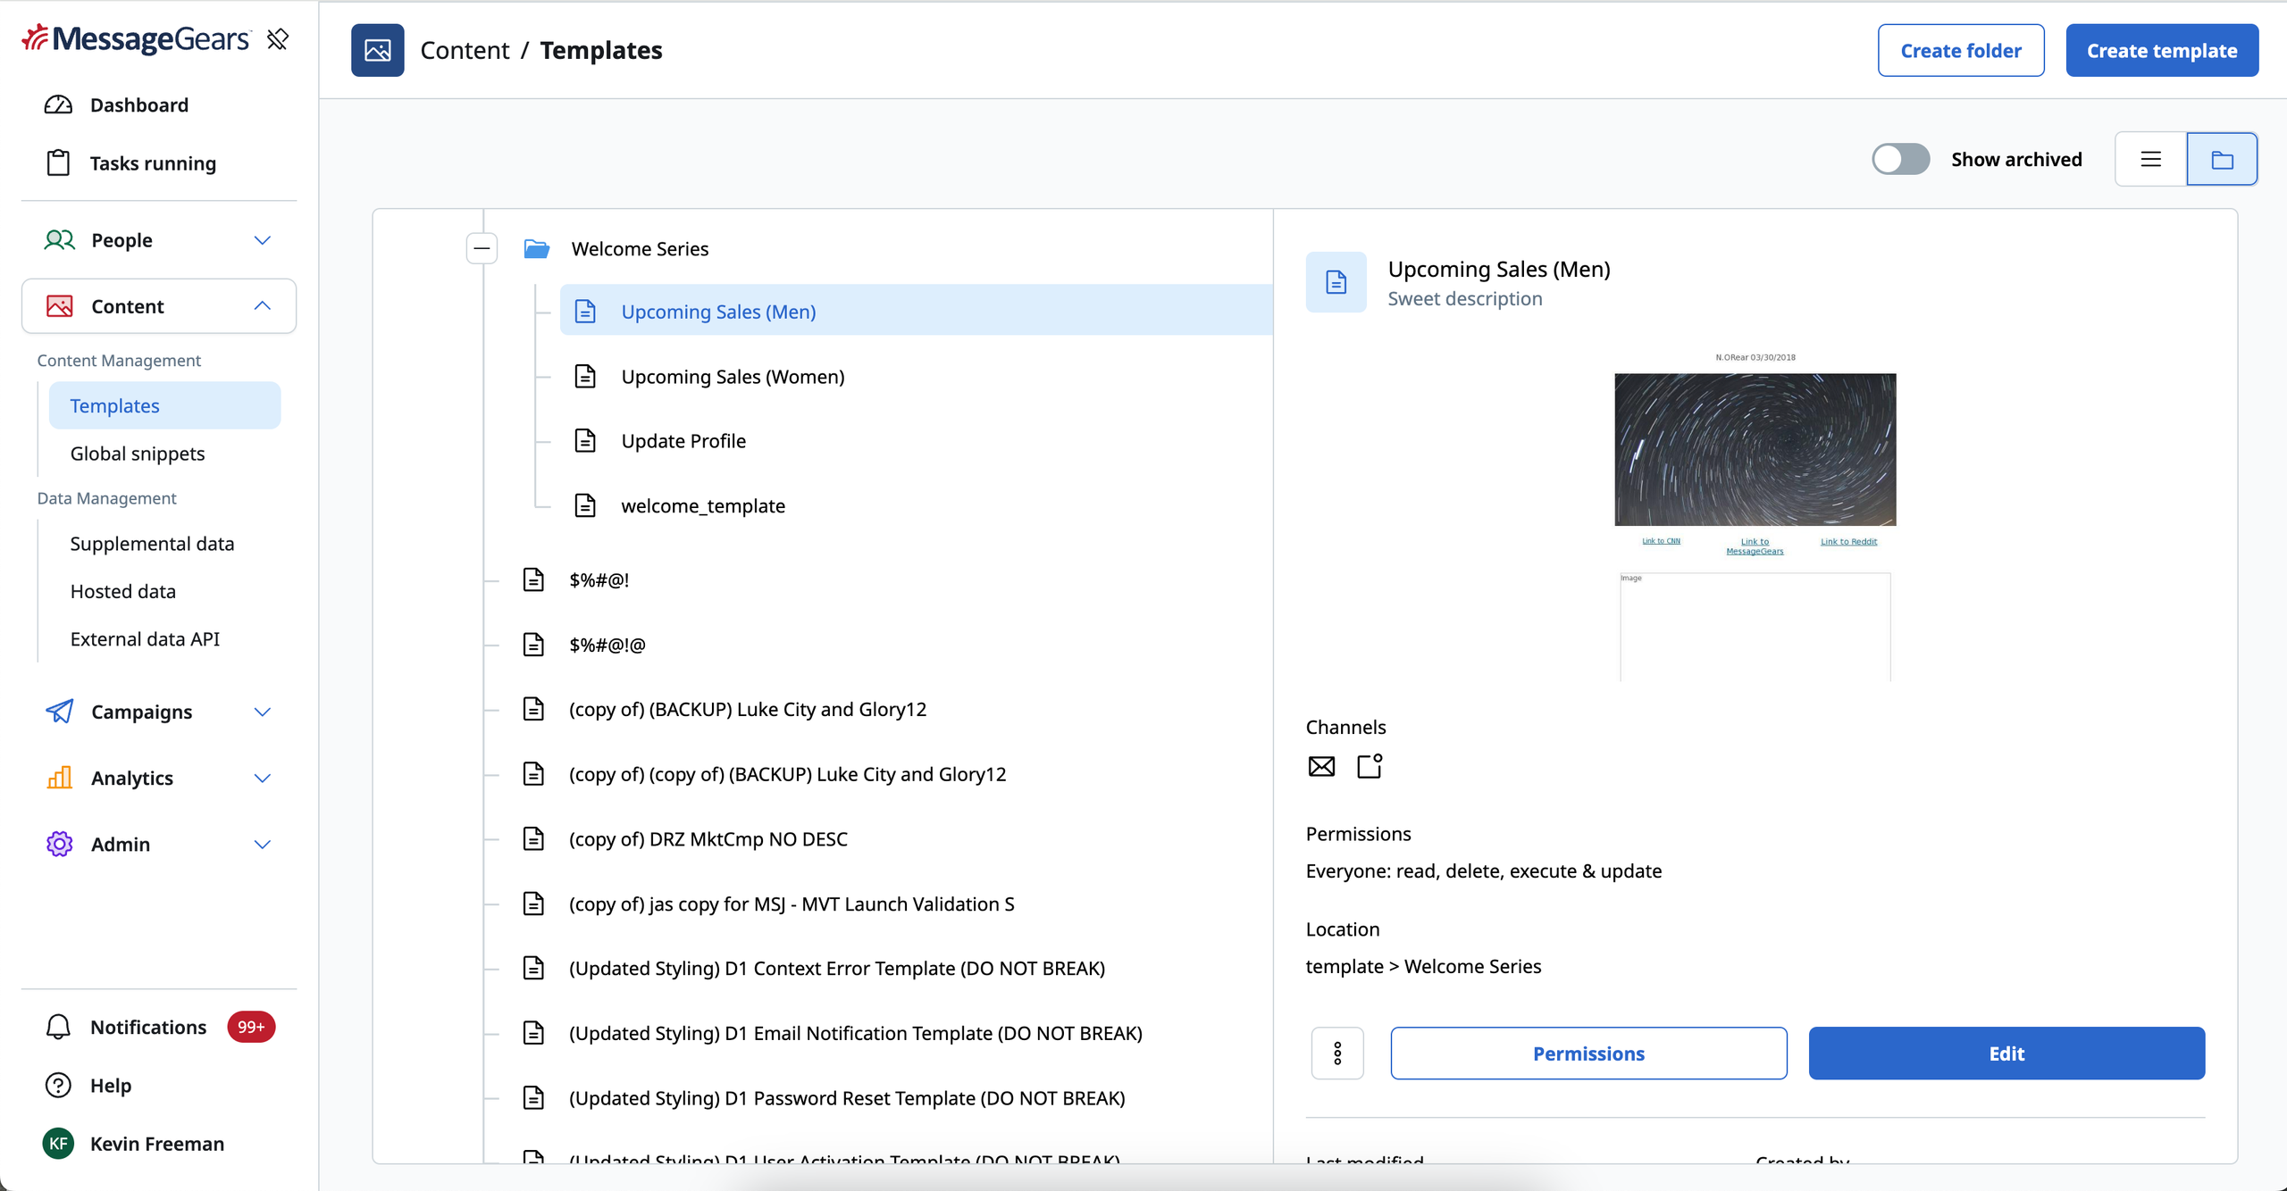Open Supplemental data

coord(152,544)
